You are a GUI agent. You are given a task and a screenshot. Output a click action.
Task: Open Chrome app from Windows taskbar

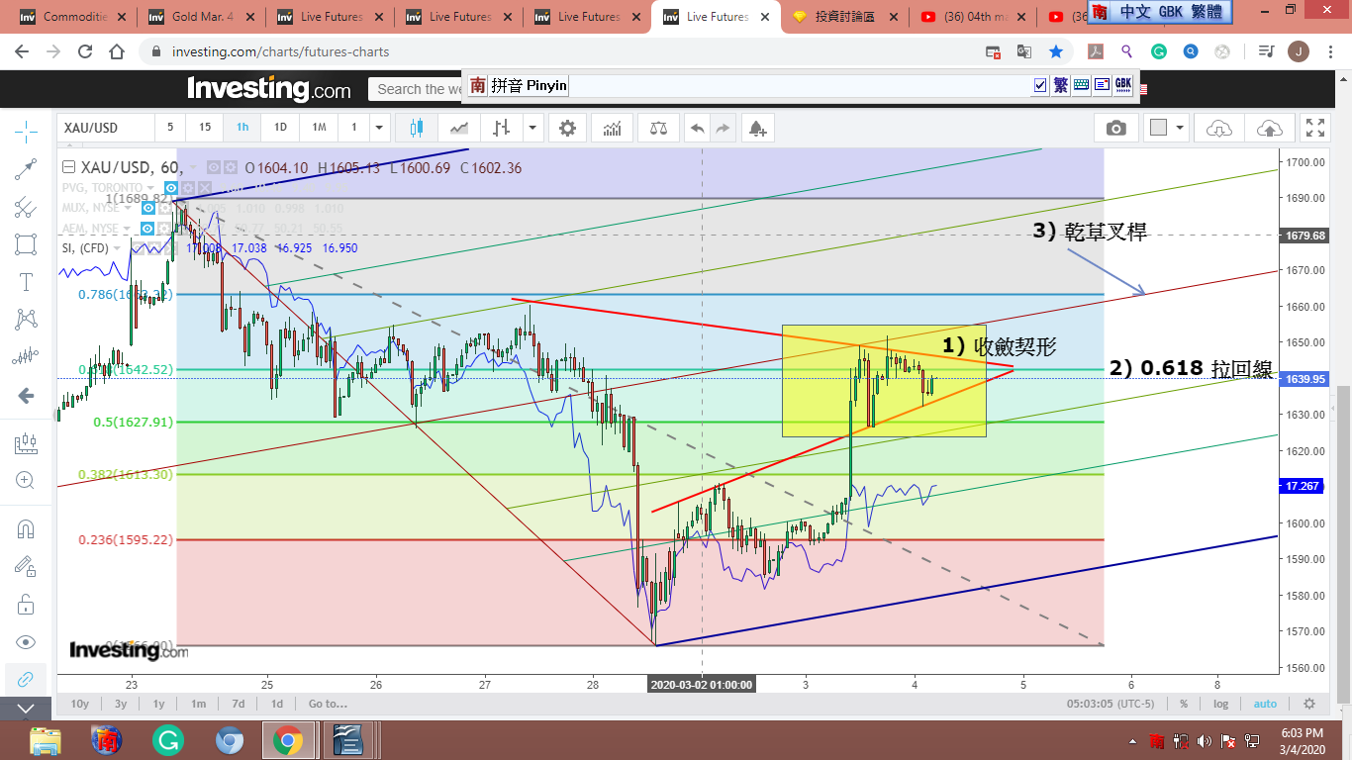(x=288, y=740)
